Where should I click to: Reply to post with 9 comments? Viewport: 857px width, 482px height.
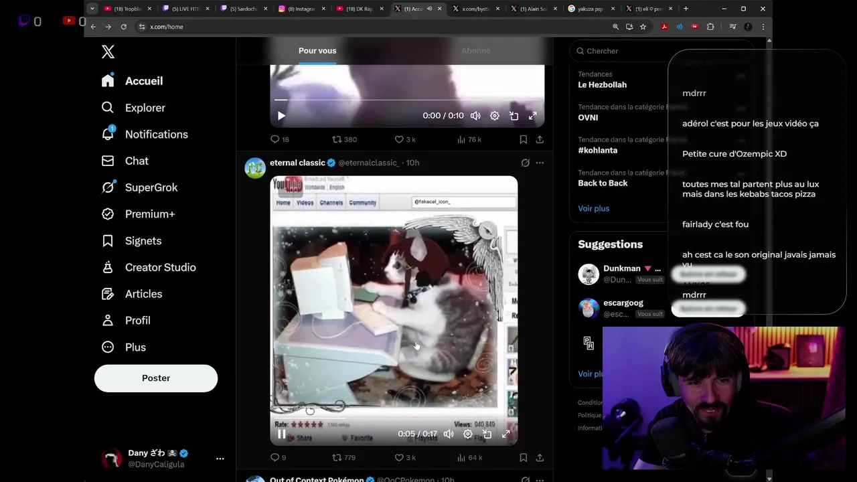[x=278, y=457]
